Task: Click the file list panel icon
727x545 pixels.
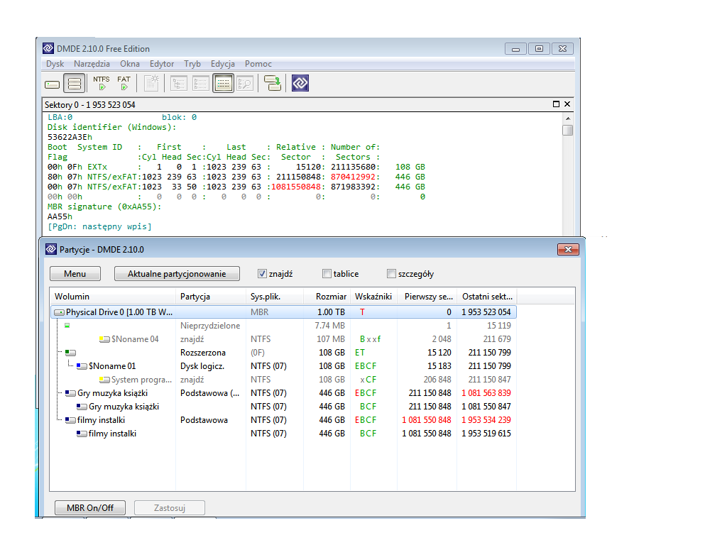Action: [x=201, y=84]
